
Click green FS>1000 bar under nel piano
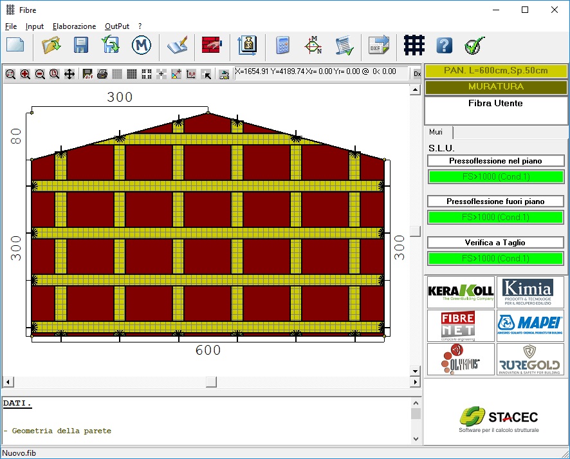pyautogui.click(x=496, y=177)
